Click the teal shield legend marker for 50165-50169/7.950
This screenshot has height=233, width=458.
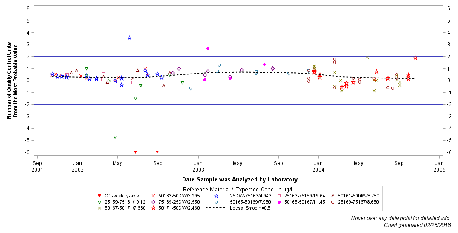(x=216, y=202)
